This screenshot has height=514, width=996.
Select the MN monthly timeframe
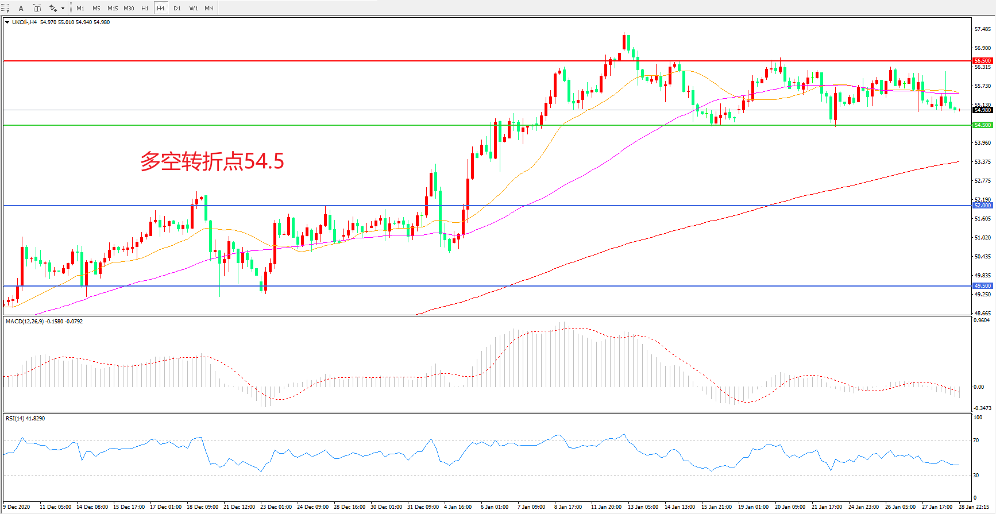click(209, 8)
